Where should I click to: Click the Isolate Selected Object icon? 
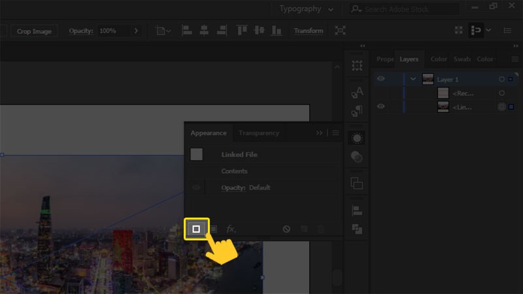click(340, 31)
